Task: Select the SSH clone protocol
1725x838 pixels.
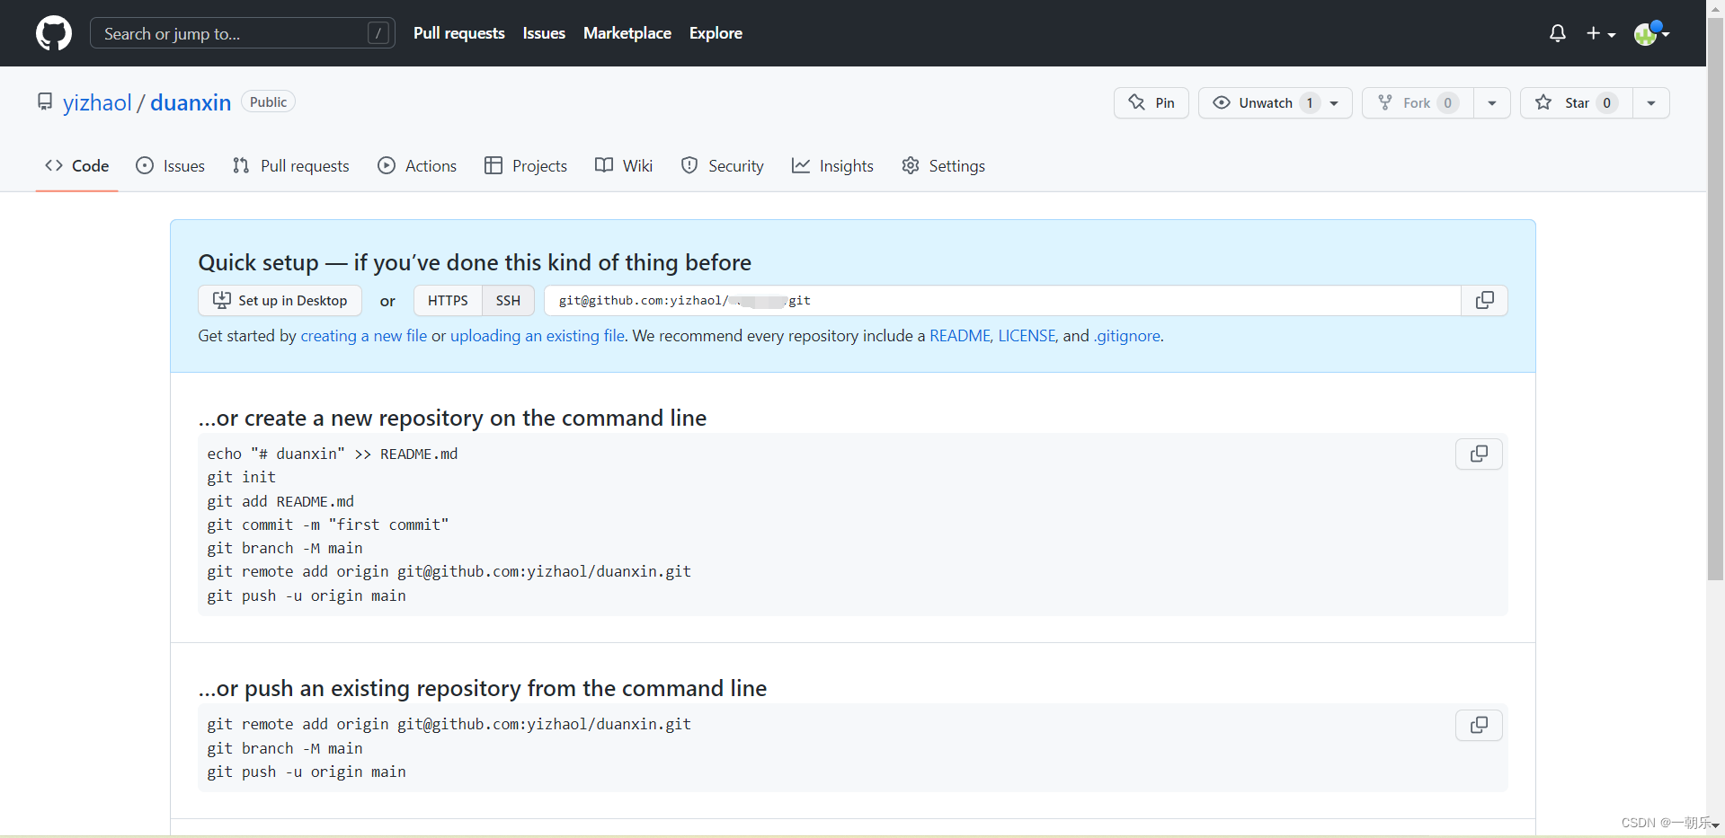Action: coord(507,300)
